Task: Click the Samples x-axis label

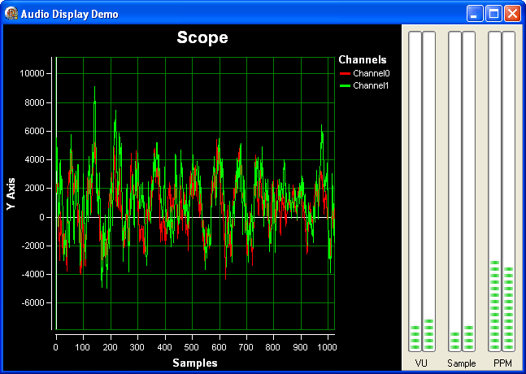Action: [194, 363]
